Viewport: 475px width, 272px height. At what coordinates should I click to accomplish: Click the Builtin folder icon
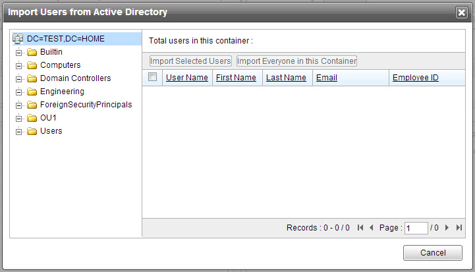[x=32, y=52]
